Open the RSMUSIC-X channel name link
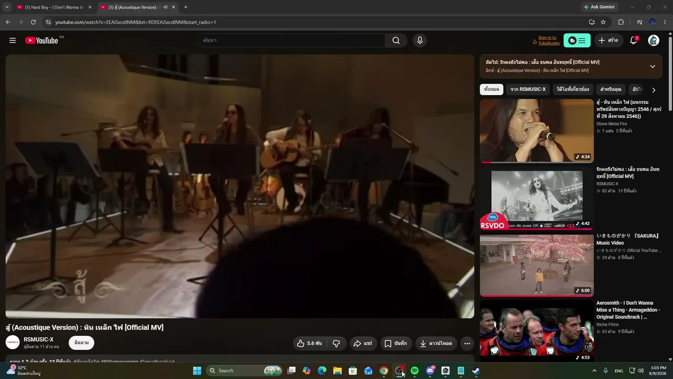Image resolution: width=673 pixels, height=379 pixels. [x=38, y=340]
